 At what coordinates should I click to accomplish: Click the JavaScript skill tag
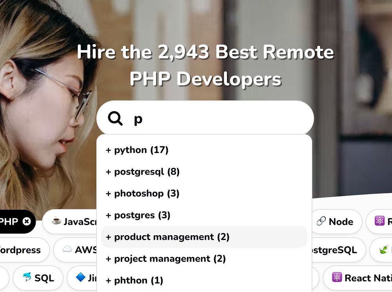tap(70, 222)
